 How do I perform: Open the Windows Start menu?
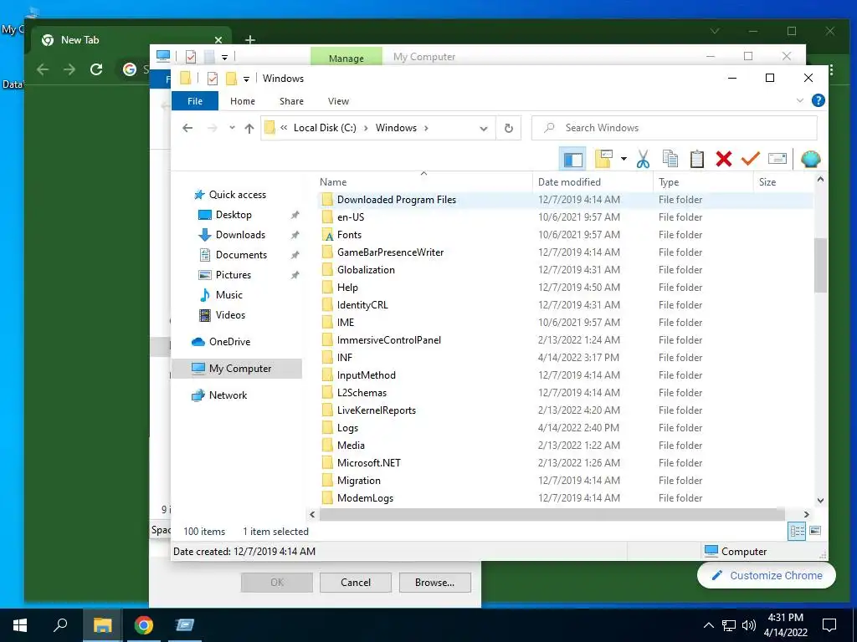[x=20, y=625]
